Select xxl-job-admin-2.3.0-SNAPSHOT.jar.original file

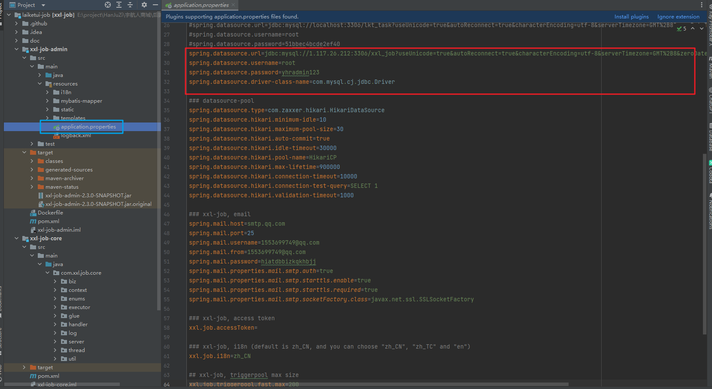[x=98, y=204]
